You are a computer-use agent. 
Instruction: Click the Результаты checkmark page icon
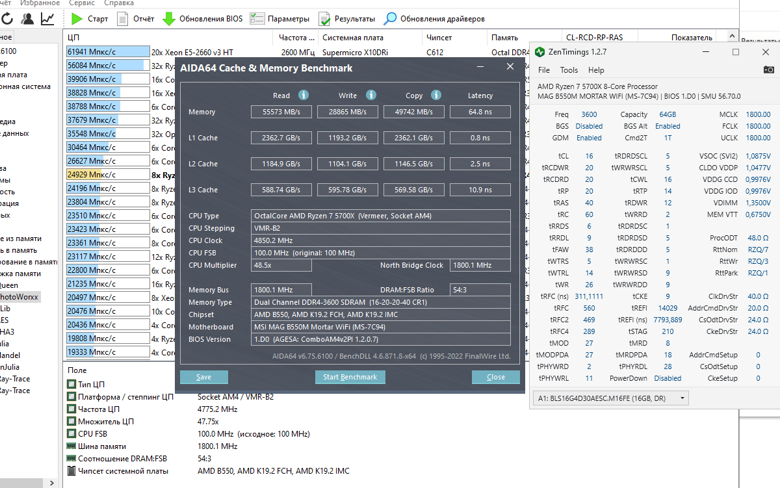pos(323,19)
